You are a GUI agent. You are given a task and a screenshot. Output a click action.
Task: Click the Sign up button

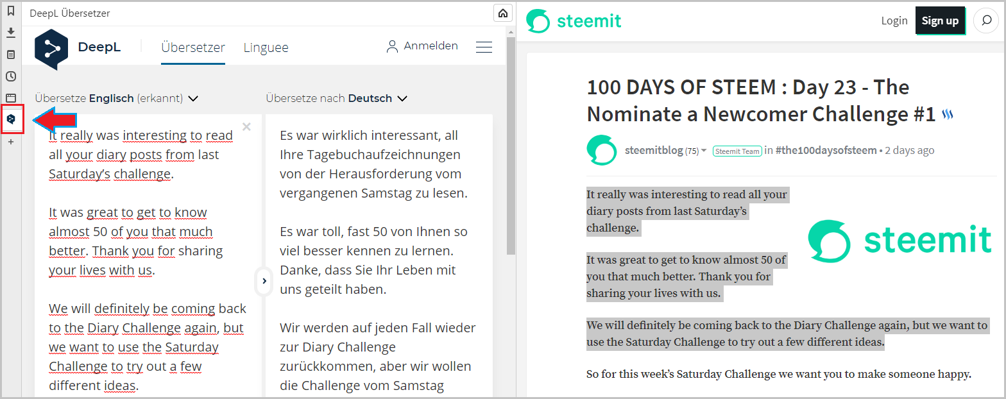click(940, 21)
